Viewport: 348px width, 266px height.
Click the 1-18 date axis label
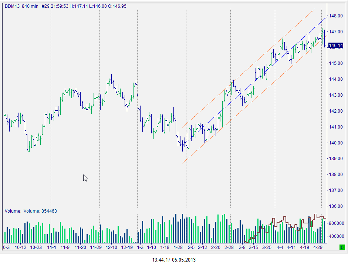(165, 247)
